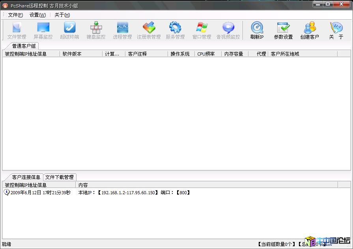Screen dimensions: 353x249
Task: Open the 关于(H) menu
Action: [62, 15]
